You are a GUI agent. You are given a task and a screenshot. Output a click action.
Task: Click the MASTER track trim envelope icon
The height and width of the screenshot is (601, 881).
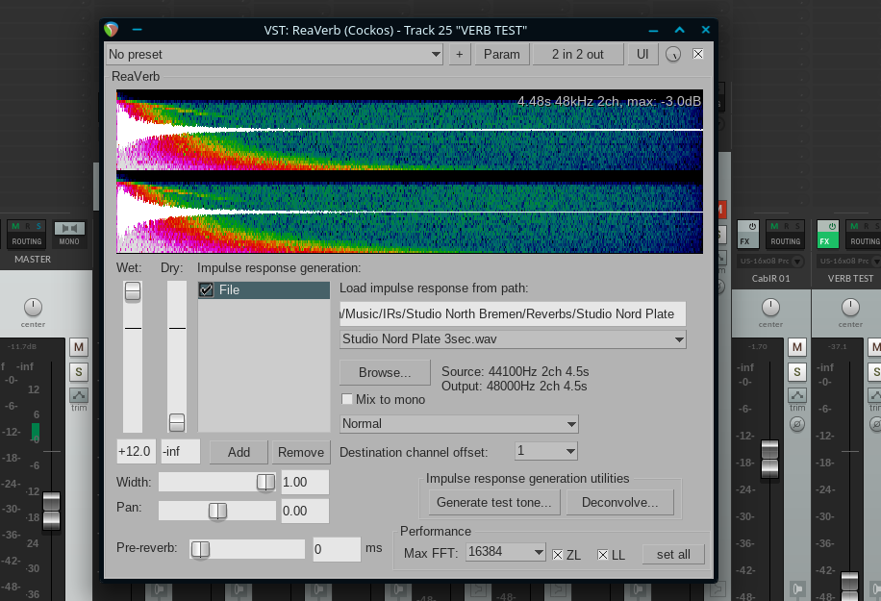[x=79, y=395]
